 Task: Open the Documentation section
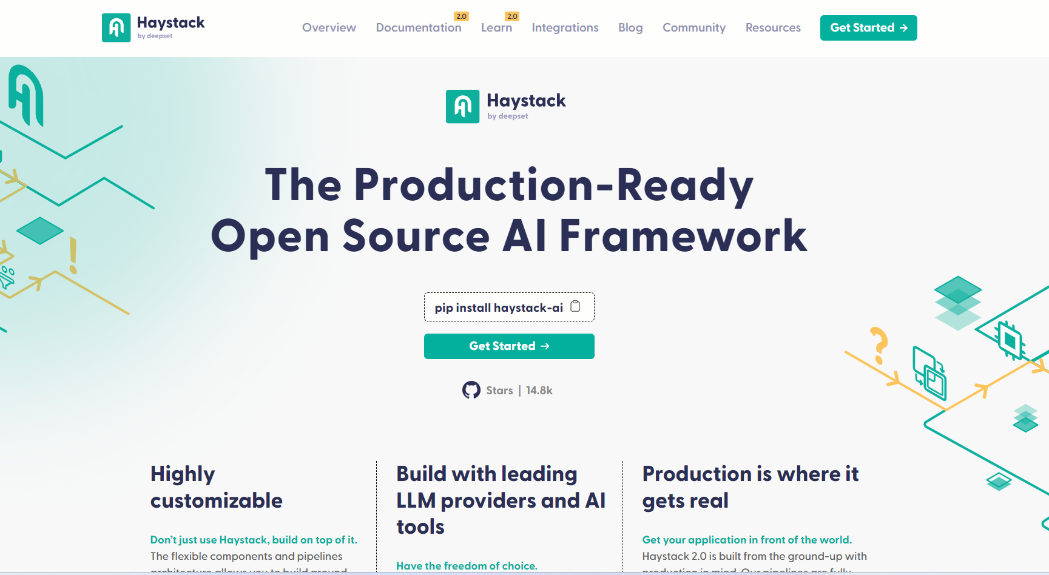pyautogui.click(x=419, y=28)
